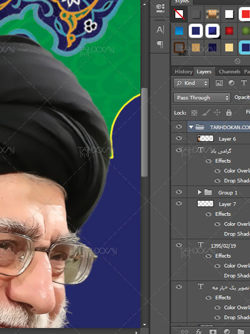Lock layer position
The width and height of the screenshot is (250, 334).
point(217,112)
